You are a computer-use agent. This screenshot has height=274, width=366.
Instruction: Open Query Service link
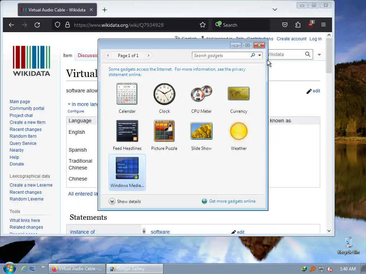(23, 143)
